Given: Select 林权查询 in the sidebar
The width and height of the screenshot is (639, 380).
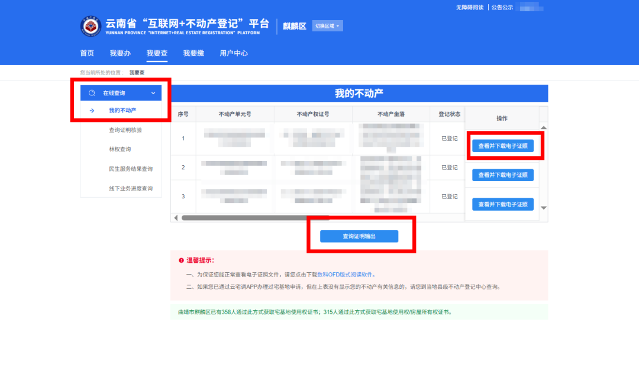Looking at the screenshot, I should pyautogui.click(x=120, y=149).
